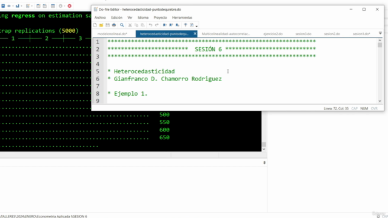Click the do-file editor scroll up arrow
This screenshot has width=388, height=218.
[x=380, y=41]
